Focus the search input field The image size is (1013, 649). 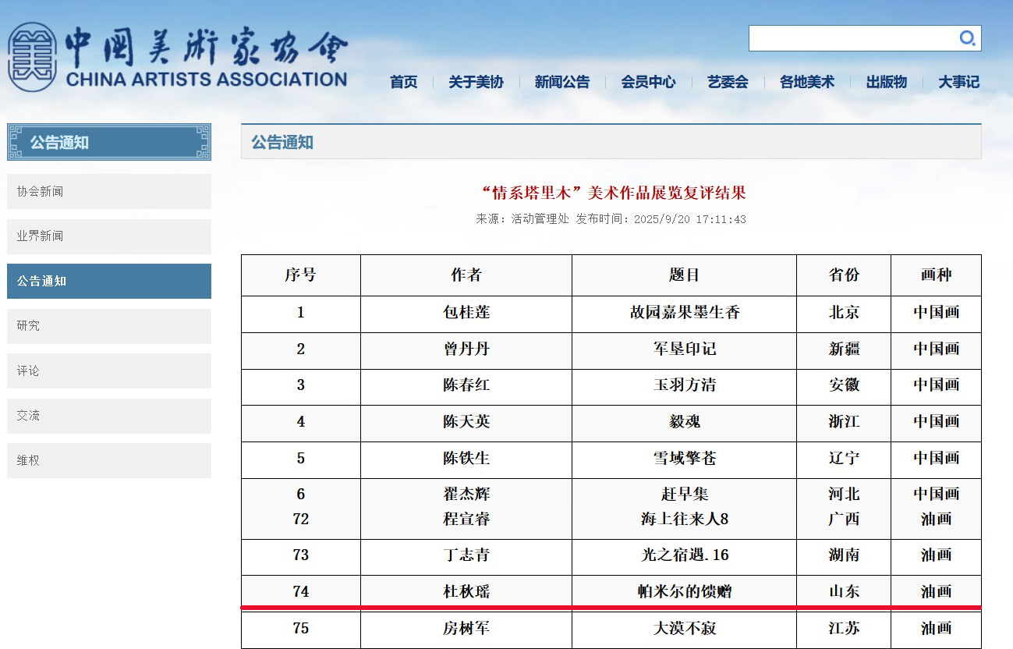click(850, 38)
